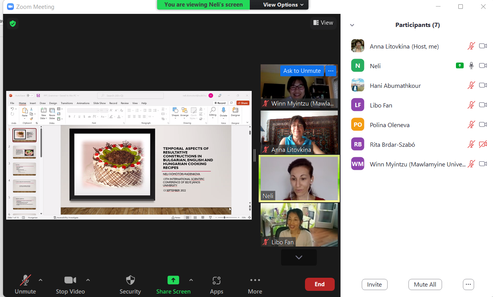Click the green encryption shield icon

tap(13, 23)
